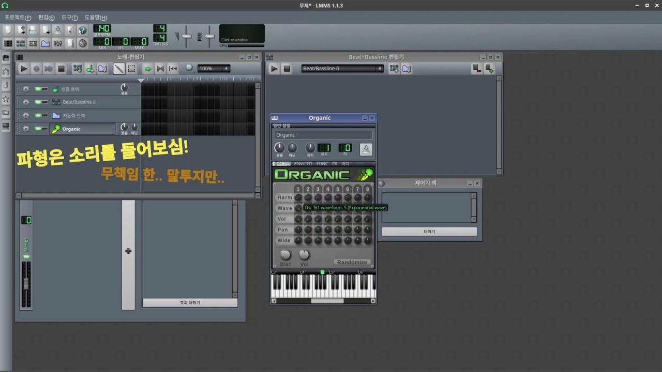This screenshot has width=662, height=372.
Task: Open new-from-template project dropdown
Action: pos(21,30)
